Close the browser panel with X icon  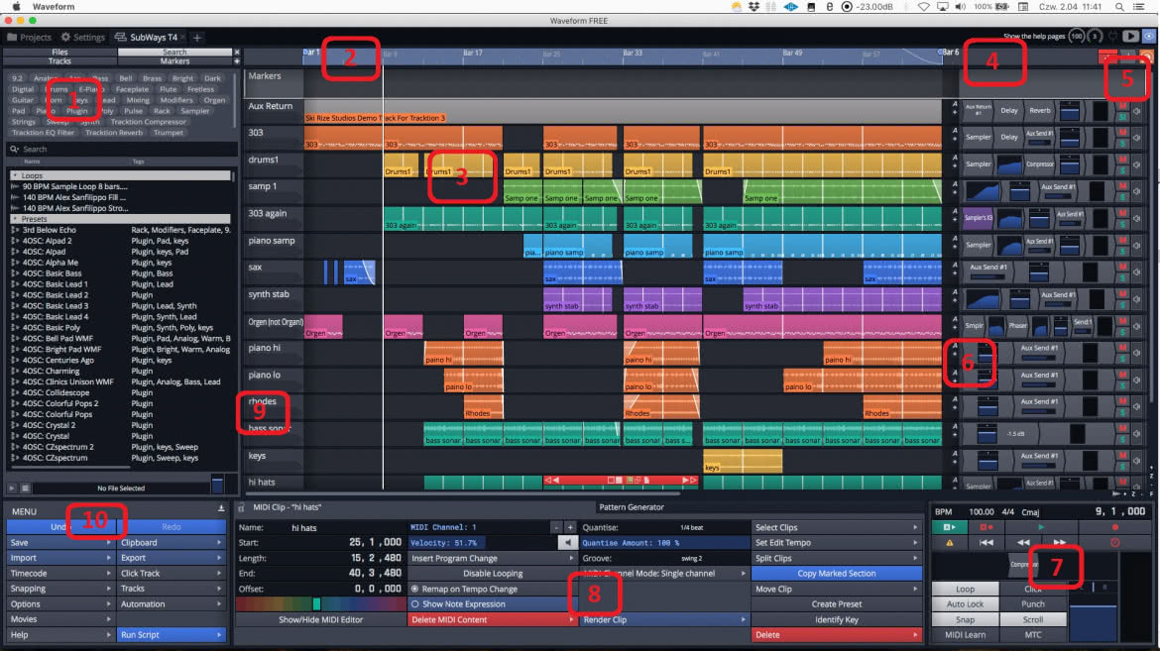pyautogui.click(x=237, y=53)
